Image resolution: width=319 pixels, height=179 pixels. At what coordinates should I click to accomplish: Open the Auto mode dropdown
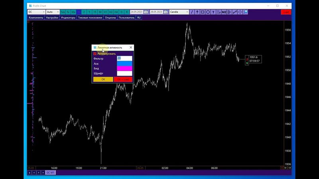tap(57, 12)
